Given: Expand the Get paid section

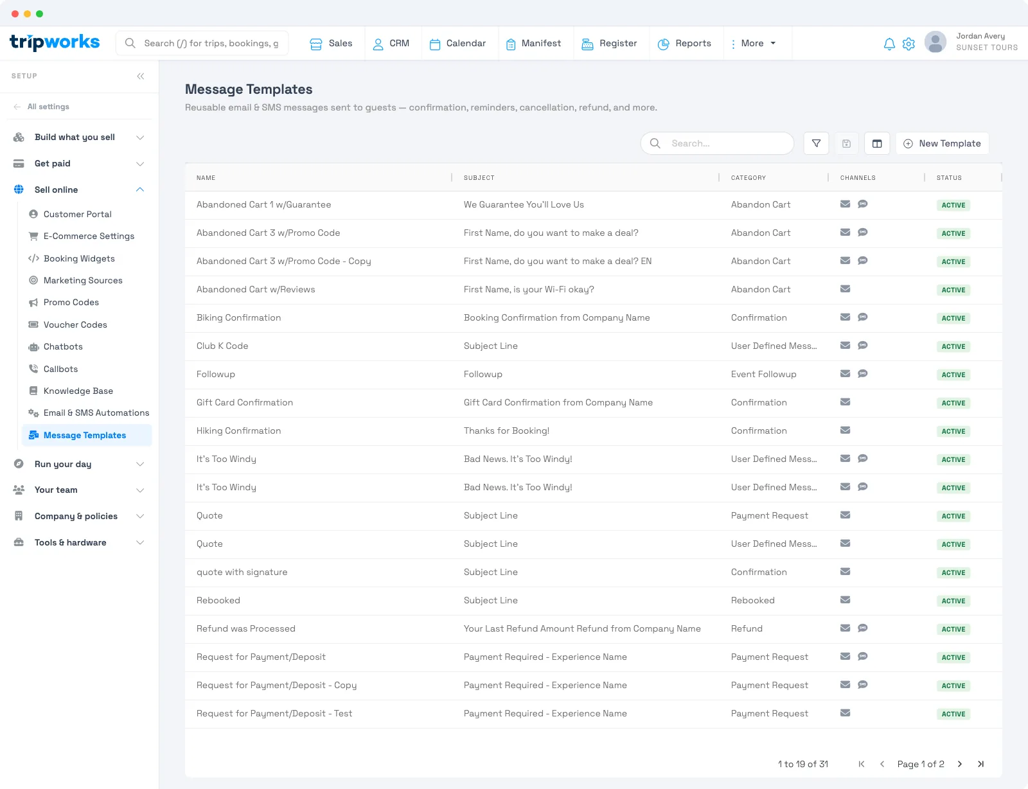Looking at the screenshot, I should [79, 163].
